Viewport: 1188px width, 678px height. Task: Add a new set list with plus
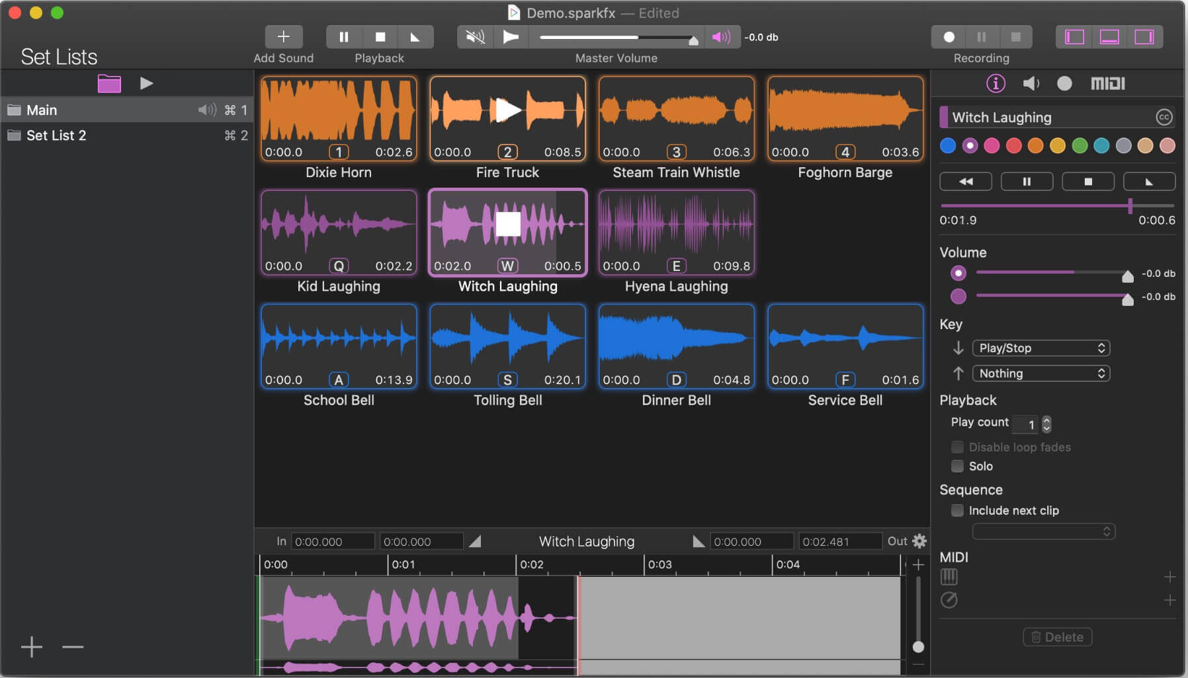[31, 647]
